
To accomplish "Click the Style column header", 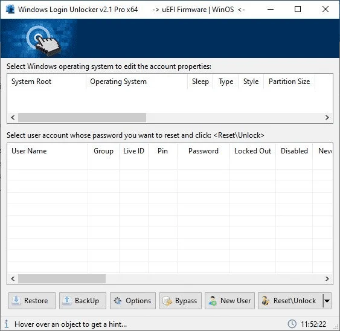I will pos(251,82).
